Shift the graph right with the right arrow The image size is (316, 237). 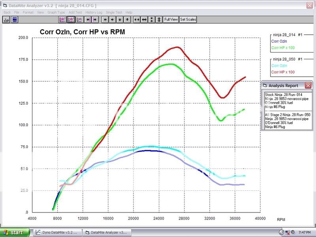pos(113,19)
